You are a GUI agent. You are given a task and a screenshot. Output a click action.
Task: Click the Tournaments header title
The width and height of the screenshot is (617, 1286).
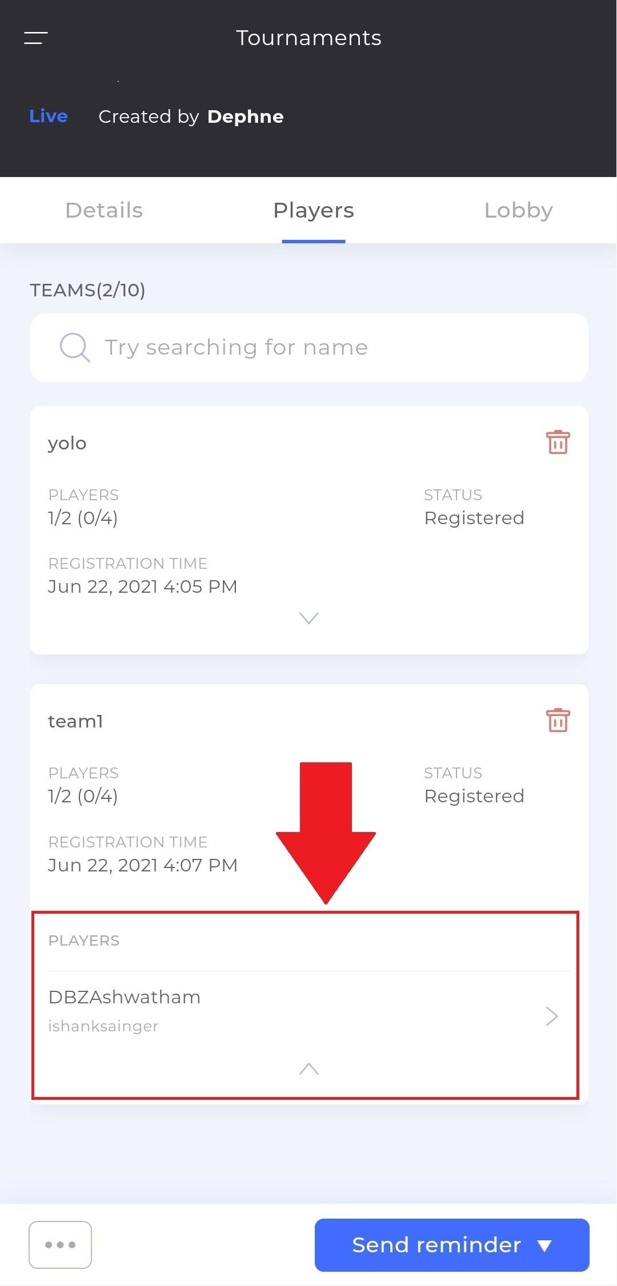308,38
